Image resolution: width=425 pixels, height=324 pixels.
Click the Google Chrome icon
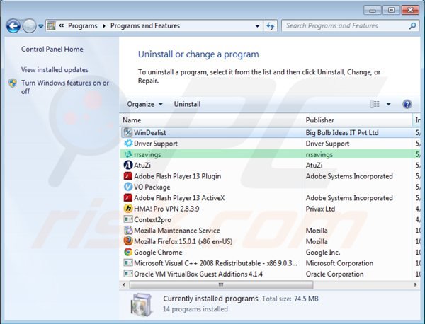(128, 252)
